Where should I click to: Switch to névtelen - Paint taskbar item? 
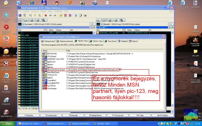point(105,124)
